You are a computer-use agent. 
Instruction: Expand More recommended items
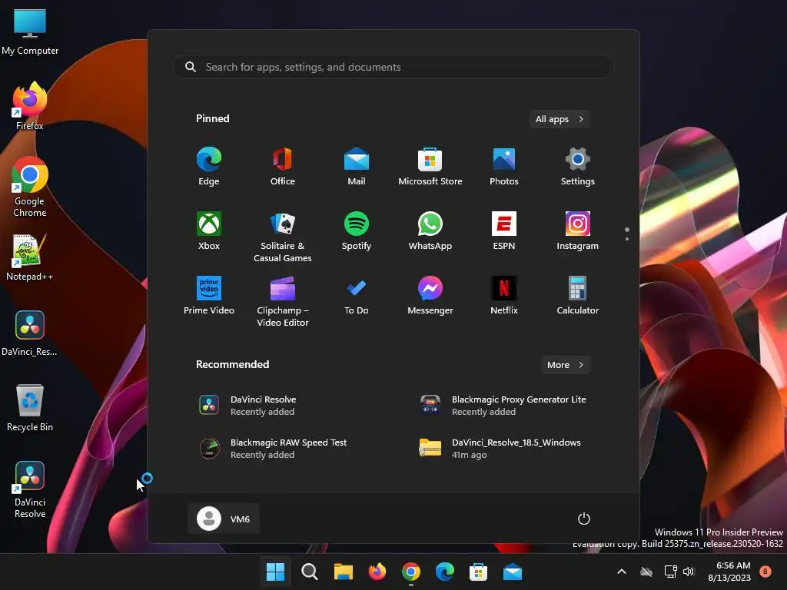[566, 365]
